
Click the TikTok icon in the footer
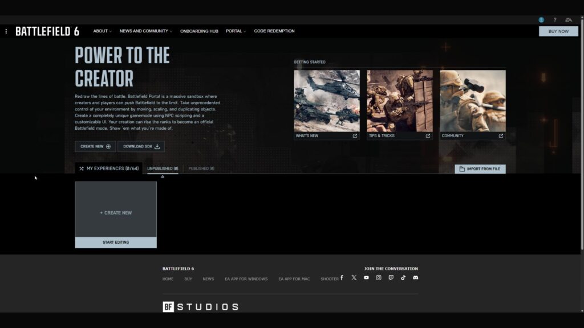coord(404,277)
